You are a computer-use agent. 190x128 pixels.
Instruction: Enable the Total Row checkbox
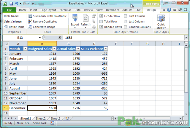[101, 21]
